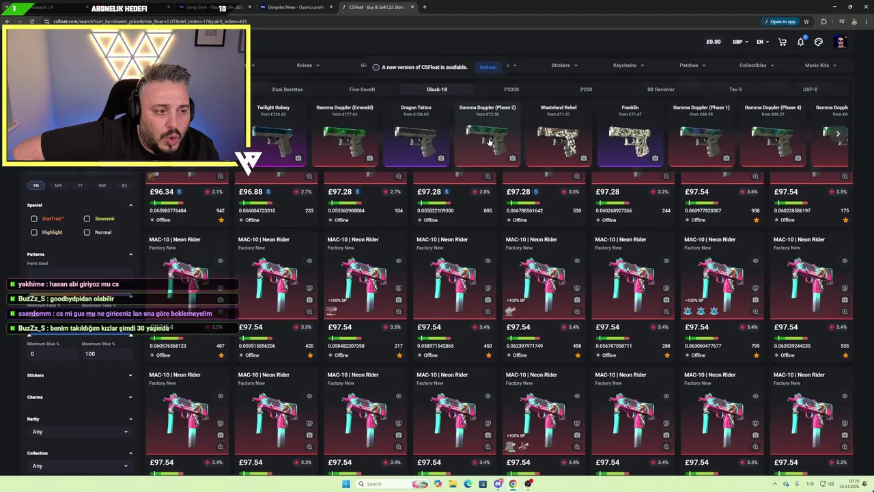Select the Dual Berettas tab
Screen dimensions: 874x492
pos(287,90)
